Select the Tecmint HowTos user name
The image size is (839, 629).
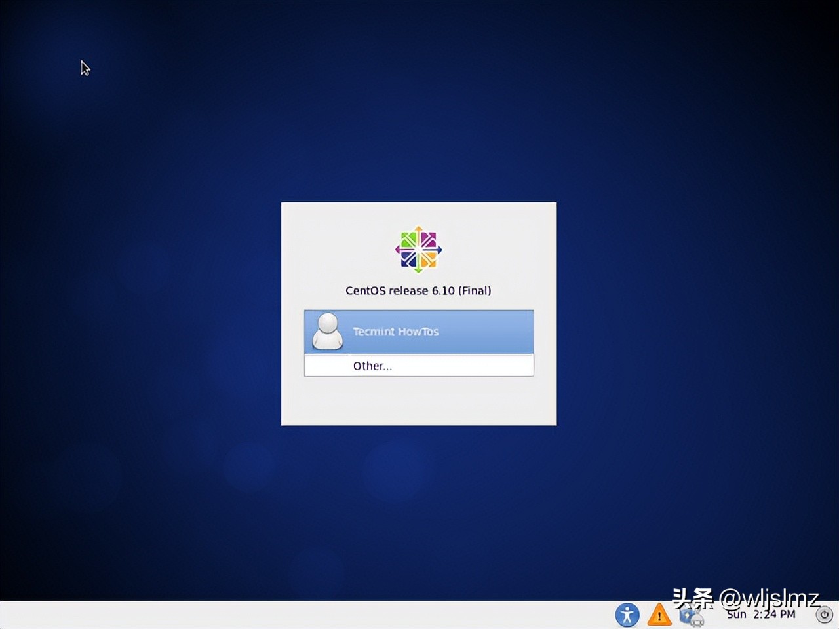coord(395,332)
